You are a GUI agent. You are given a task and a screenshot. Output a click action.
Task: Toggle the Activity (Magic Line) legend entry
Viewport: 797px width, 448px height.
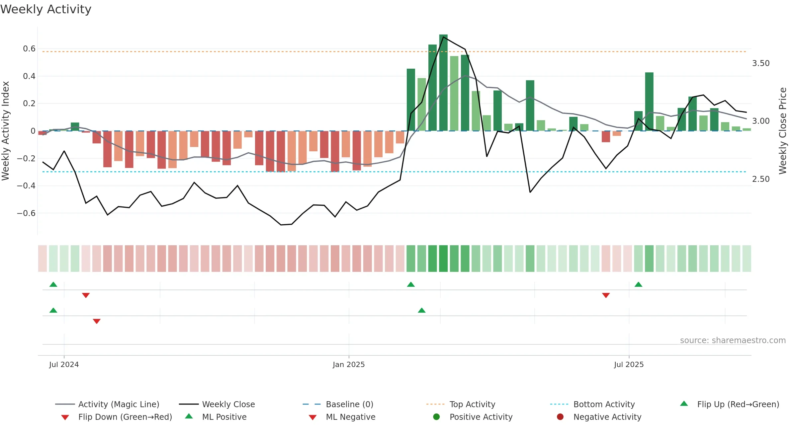point(107,404)
